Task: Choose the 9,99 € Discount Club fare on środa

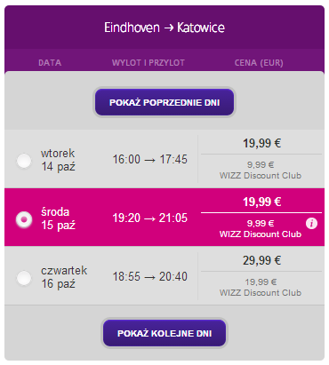Action: pos(261,228)
